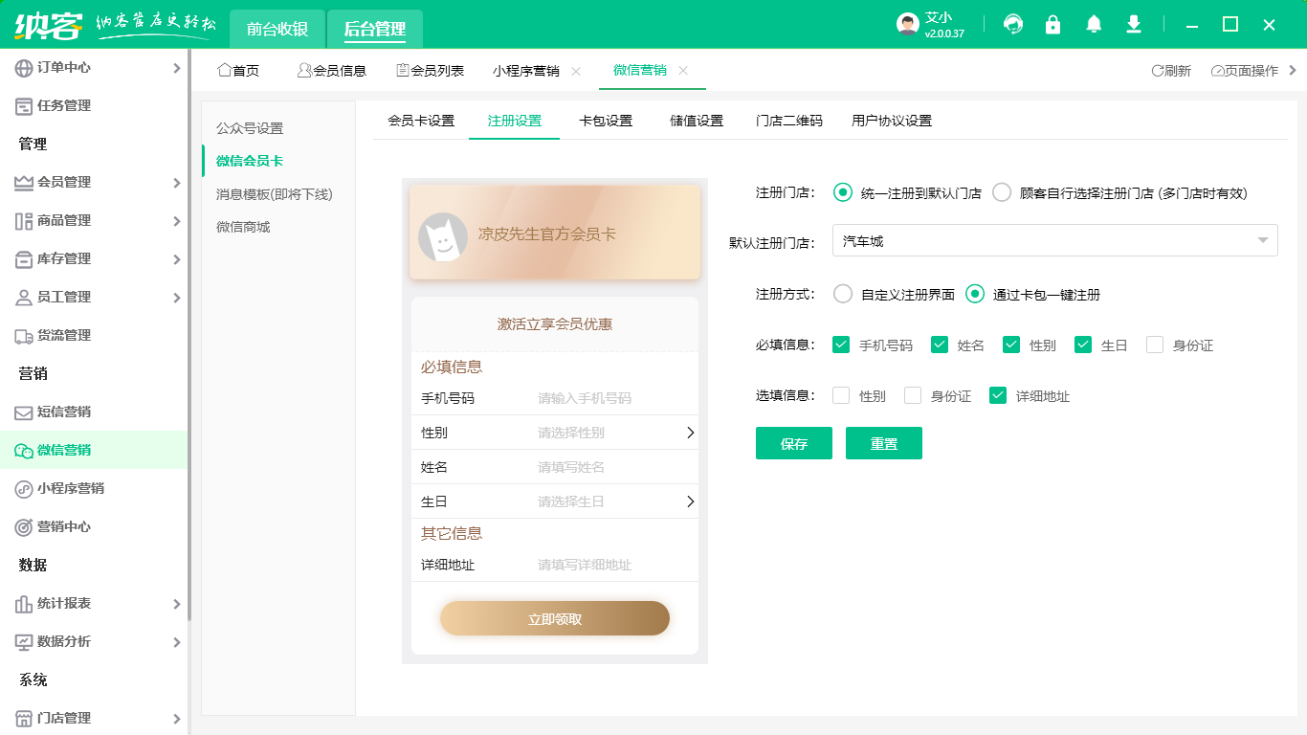Open 营销中心 target icon in sidebar

pos(24,527)
